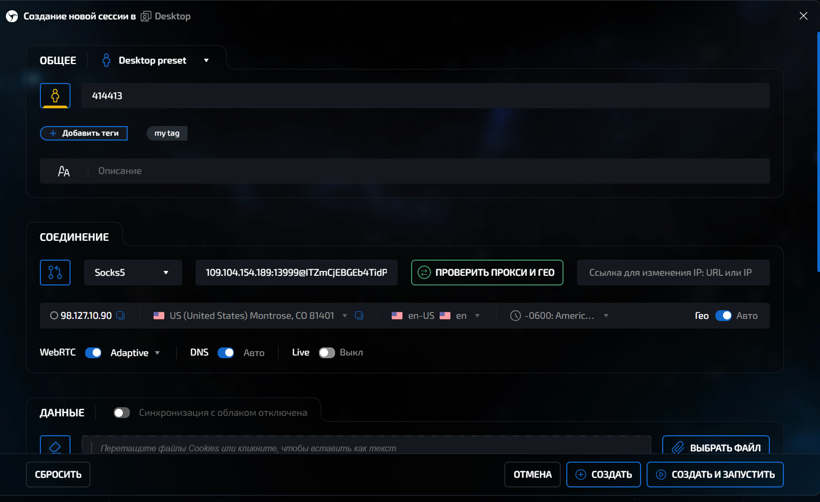The image size is (820, 502).
Task: Enable the Live toggle switch
Action: [327, 353]
